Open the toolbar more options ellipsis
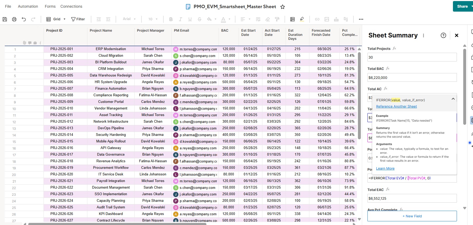Viewport: 473px width, 225px height. click(x=361, y=19)
